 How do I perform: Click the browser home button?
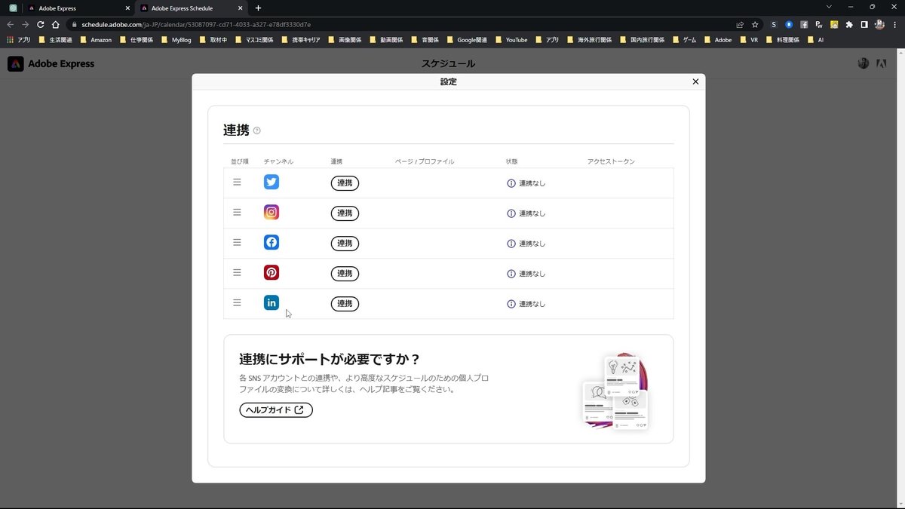[x=55, y=24]
